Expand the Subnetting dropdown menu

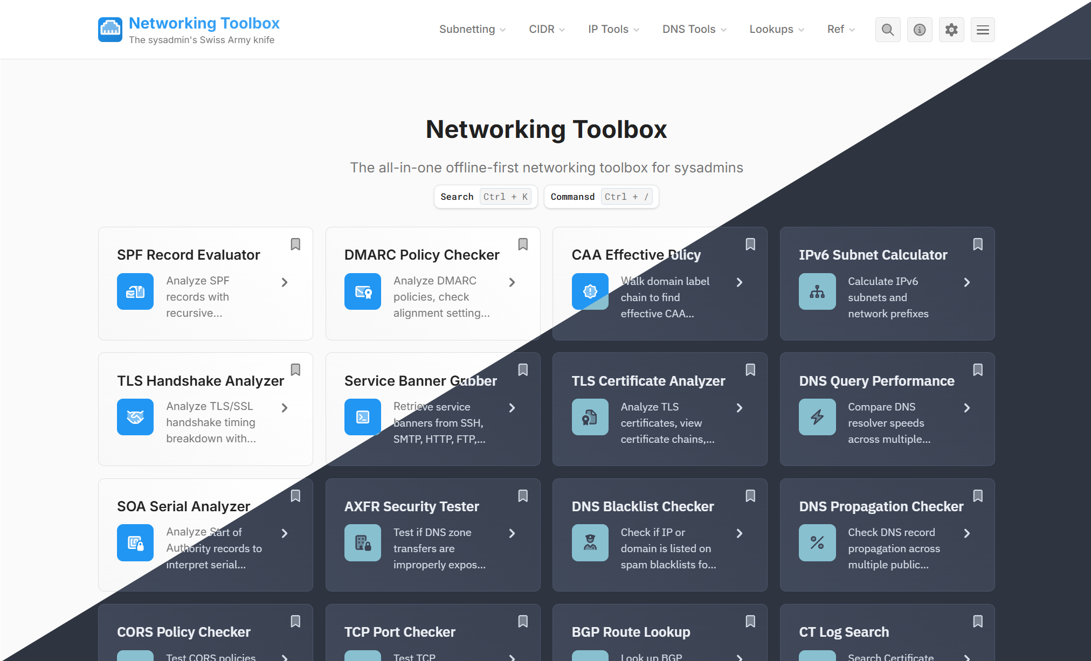[472, 30]
